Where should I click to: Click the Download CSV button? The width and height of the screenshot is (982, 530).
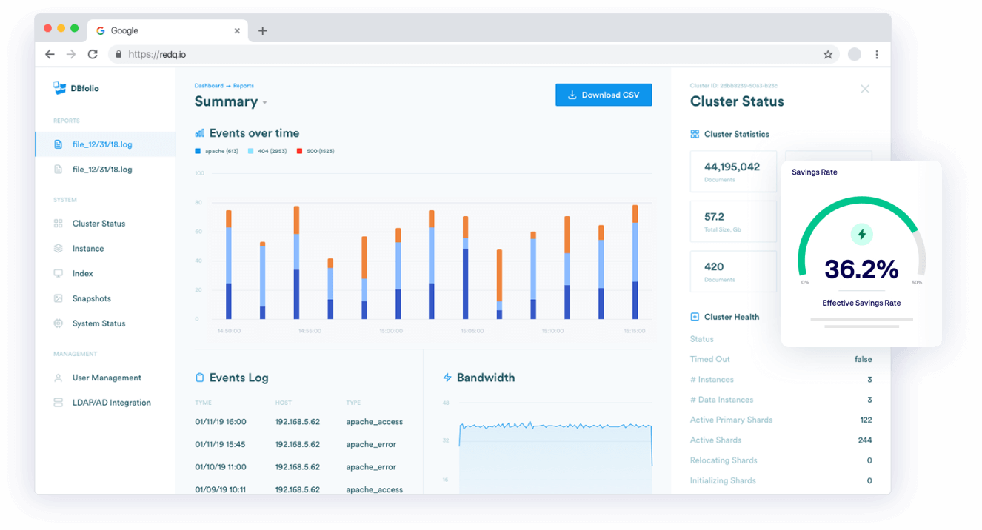pos(604,95)
